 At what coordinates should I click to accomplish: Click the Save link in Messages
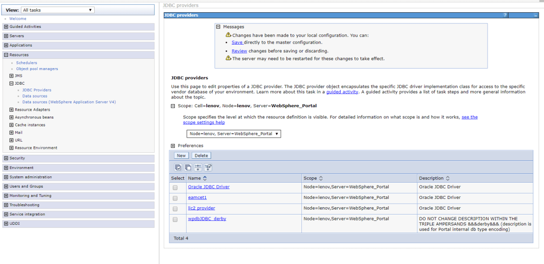(237, 43)
